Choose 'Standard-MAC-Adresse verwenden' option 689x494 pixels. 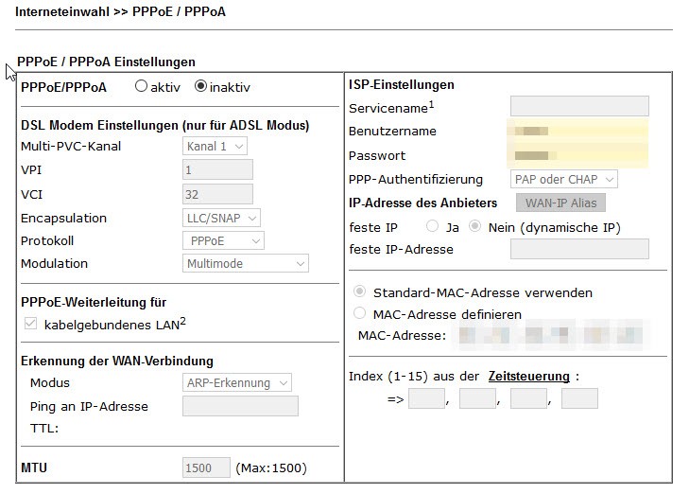(359, 292)
